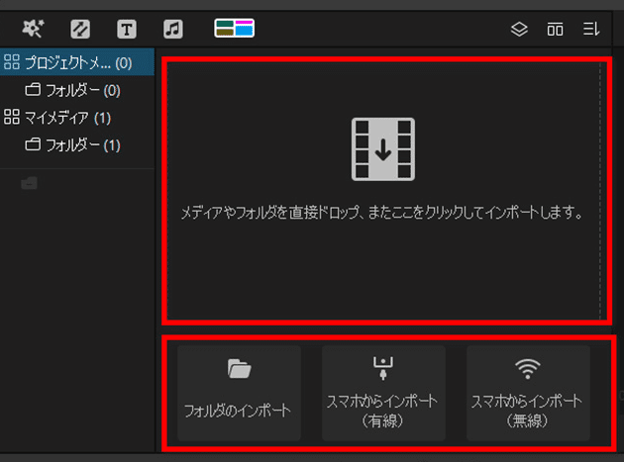This screenshot has width=624, height=462.
Task: Click the フォルダのインポート button
Action: 239,393
